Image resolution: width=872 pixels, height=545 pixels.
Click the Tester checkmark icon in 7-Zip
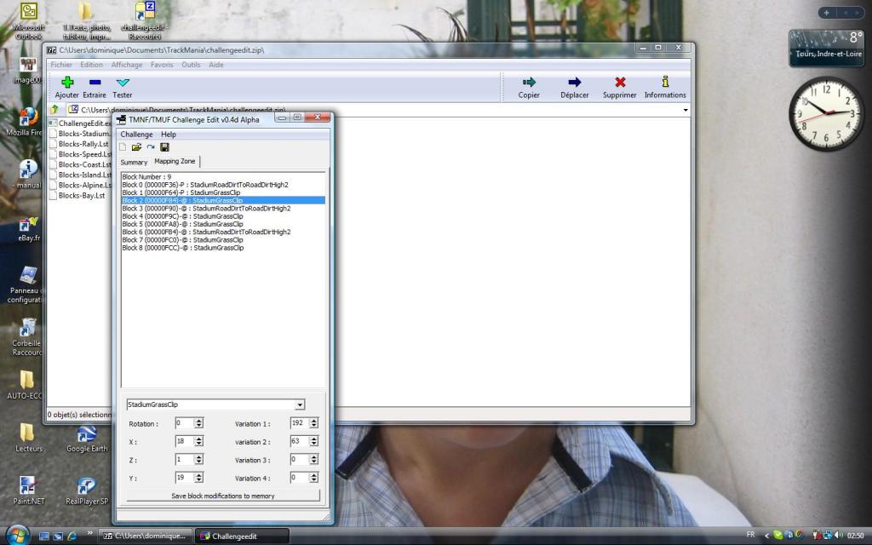tap(123, 83)
